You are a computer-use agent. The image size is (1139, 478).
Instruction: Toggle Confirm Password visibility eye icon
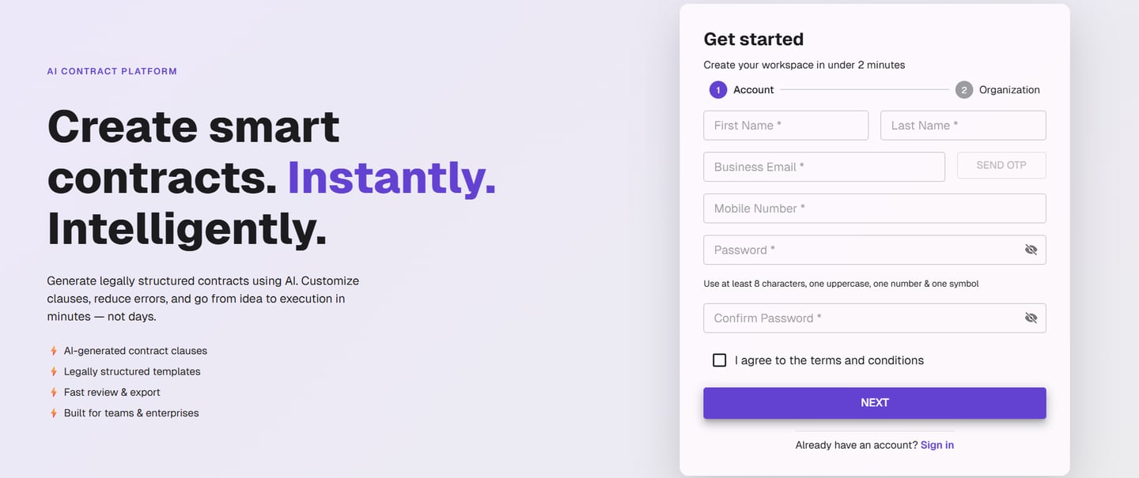(x=1031, y=318)
